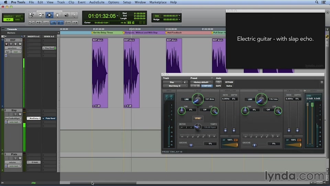Viewport: 330px width, 186px height.
Task: Toggle the L Delay LINK button
Action: [x=187, y=99]
